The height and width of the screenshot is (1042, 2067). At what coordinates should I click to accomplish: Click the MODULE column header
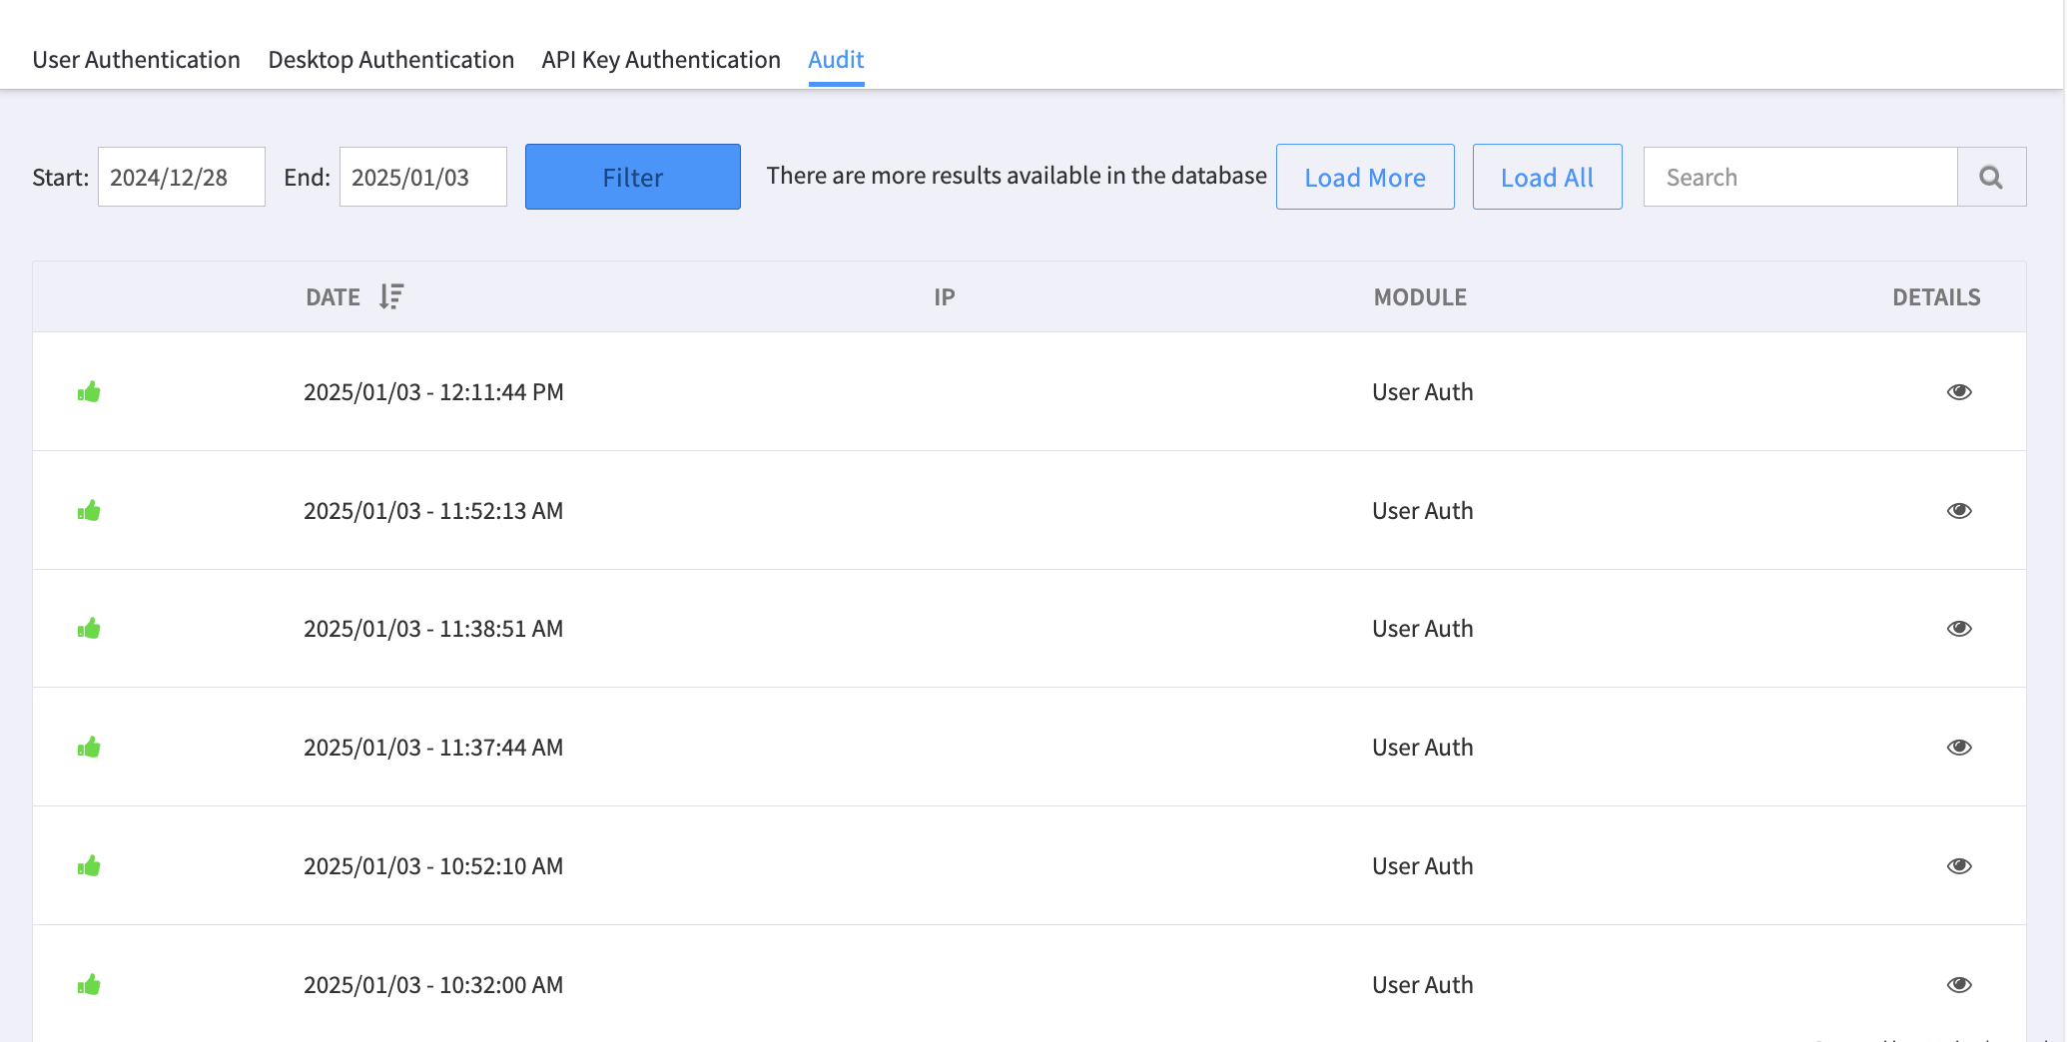pyautogui.click(x=1420, y=297)
